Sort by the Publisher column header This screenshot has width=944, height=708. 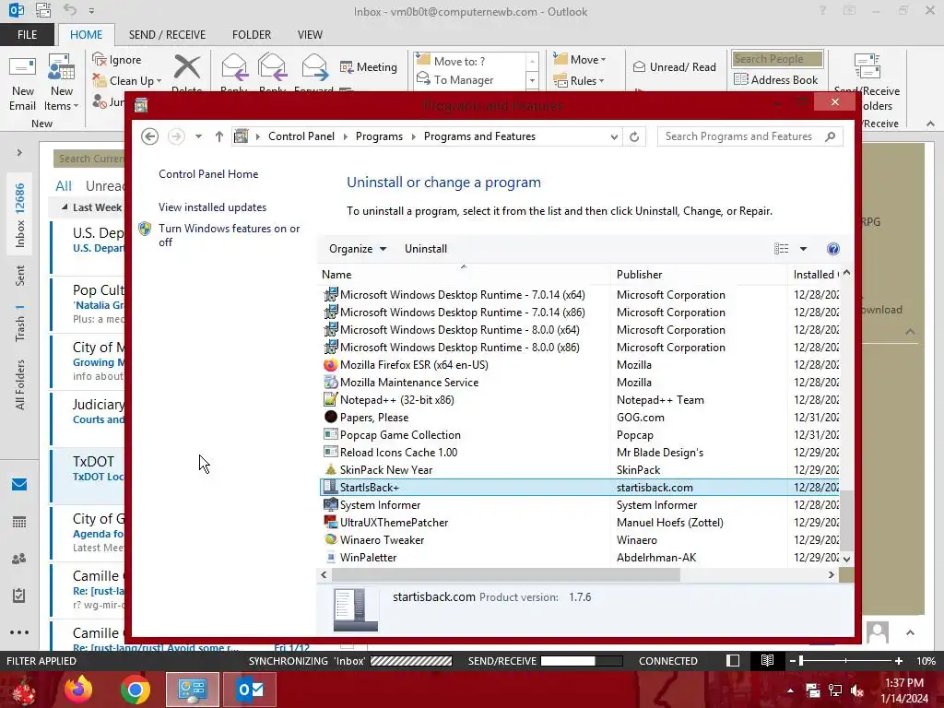pos(699,275)
